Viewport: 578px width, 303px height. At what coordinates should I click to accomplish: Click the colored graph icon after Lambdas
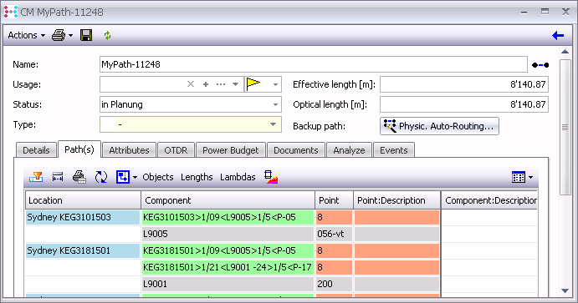[x=271, y=177]
